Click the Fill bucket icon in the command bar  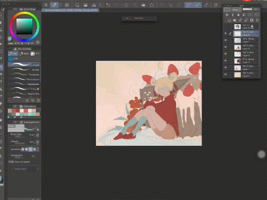pyautogui.click(x=144, y=5)
